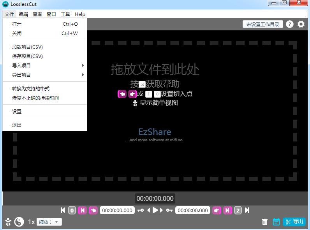The width and height of the screenshot is (310, 230).
Task: Jump to the very start of the video
Action: pyautogui.click(x=63, y=210)
